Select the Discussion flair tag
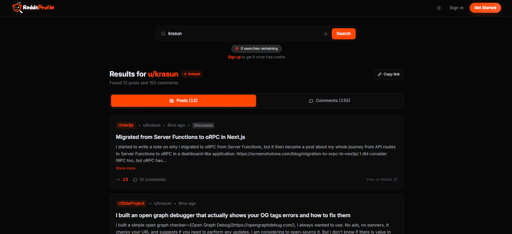 click(203, 125)
